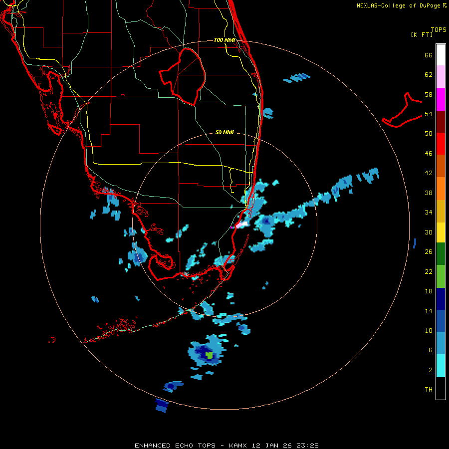The image size is (449, 449).
Task: Click the navy blue legend swatch
Action: point(441,299)
